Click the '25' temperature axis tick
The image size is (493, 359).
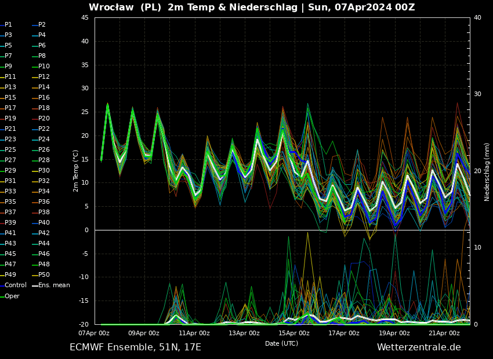tap(85, 112)
